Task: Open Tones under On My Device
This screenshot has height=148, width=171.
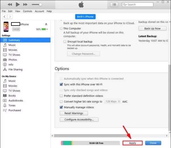Action: pos(12,105)
